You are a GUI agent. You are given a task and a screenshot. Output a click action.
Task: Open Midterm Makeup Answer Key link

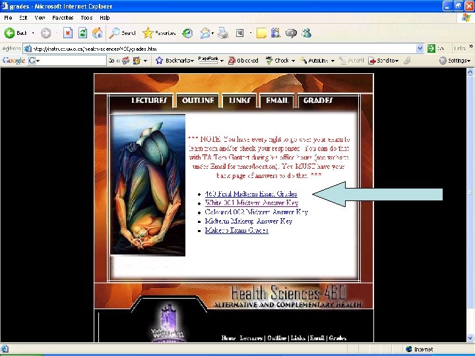coord(249,221)
